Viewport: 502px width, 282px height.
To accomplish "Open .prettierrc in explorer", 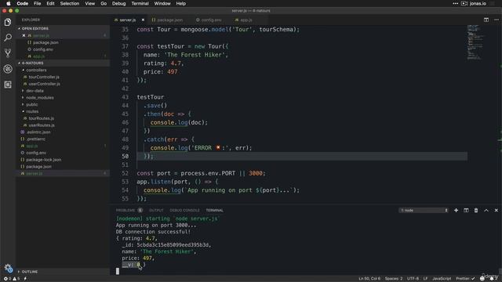I will click(35, 139).
